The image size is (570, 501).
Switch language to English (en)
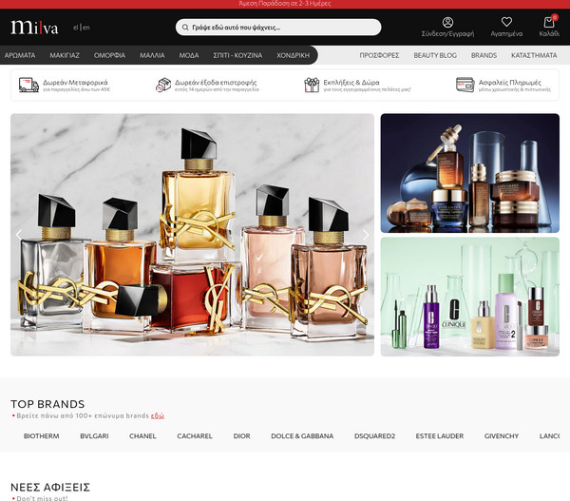coord(86,28)
